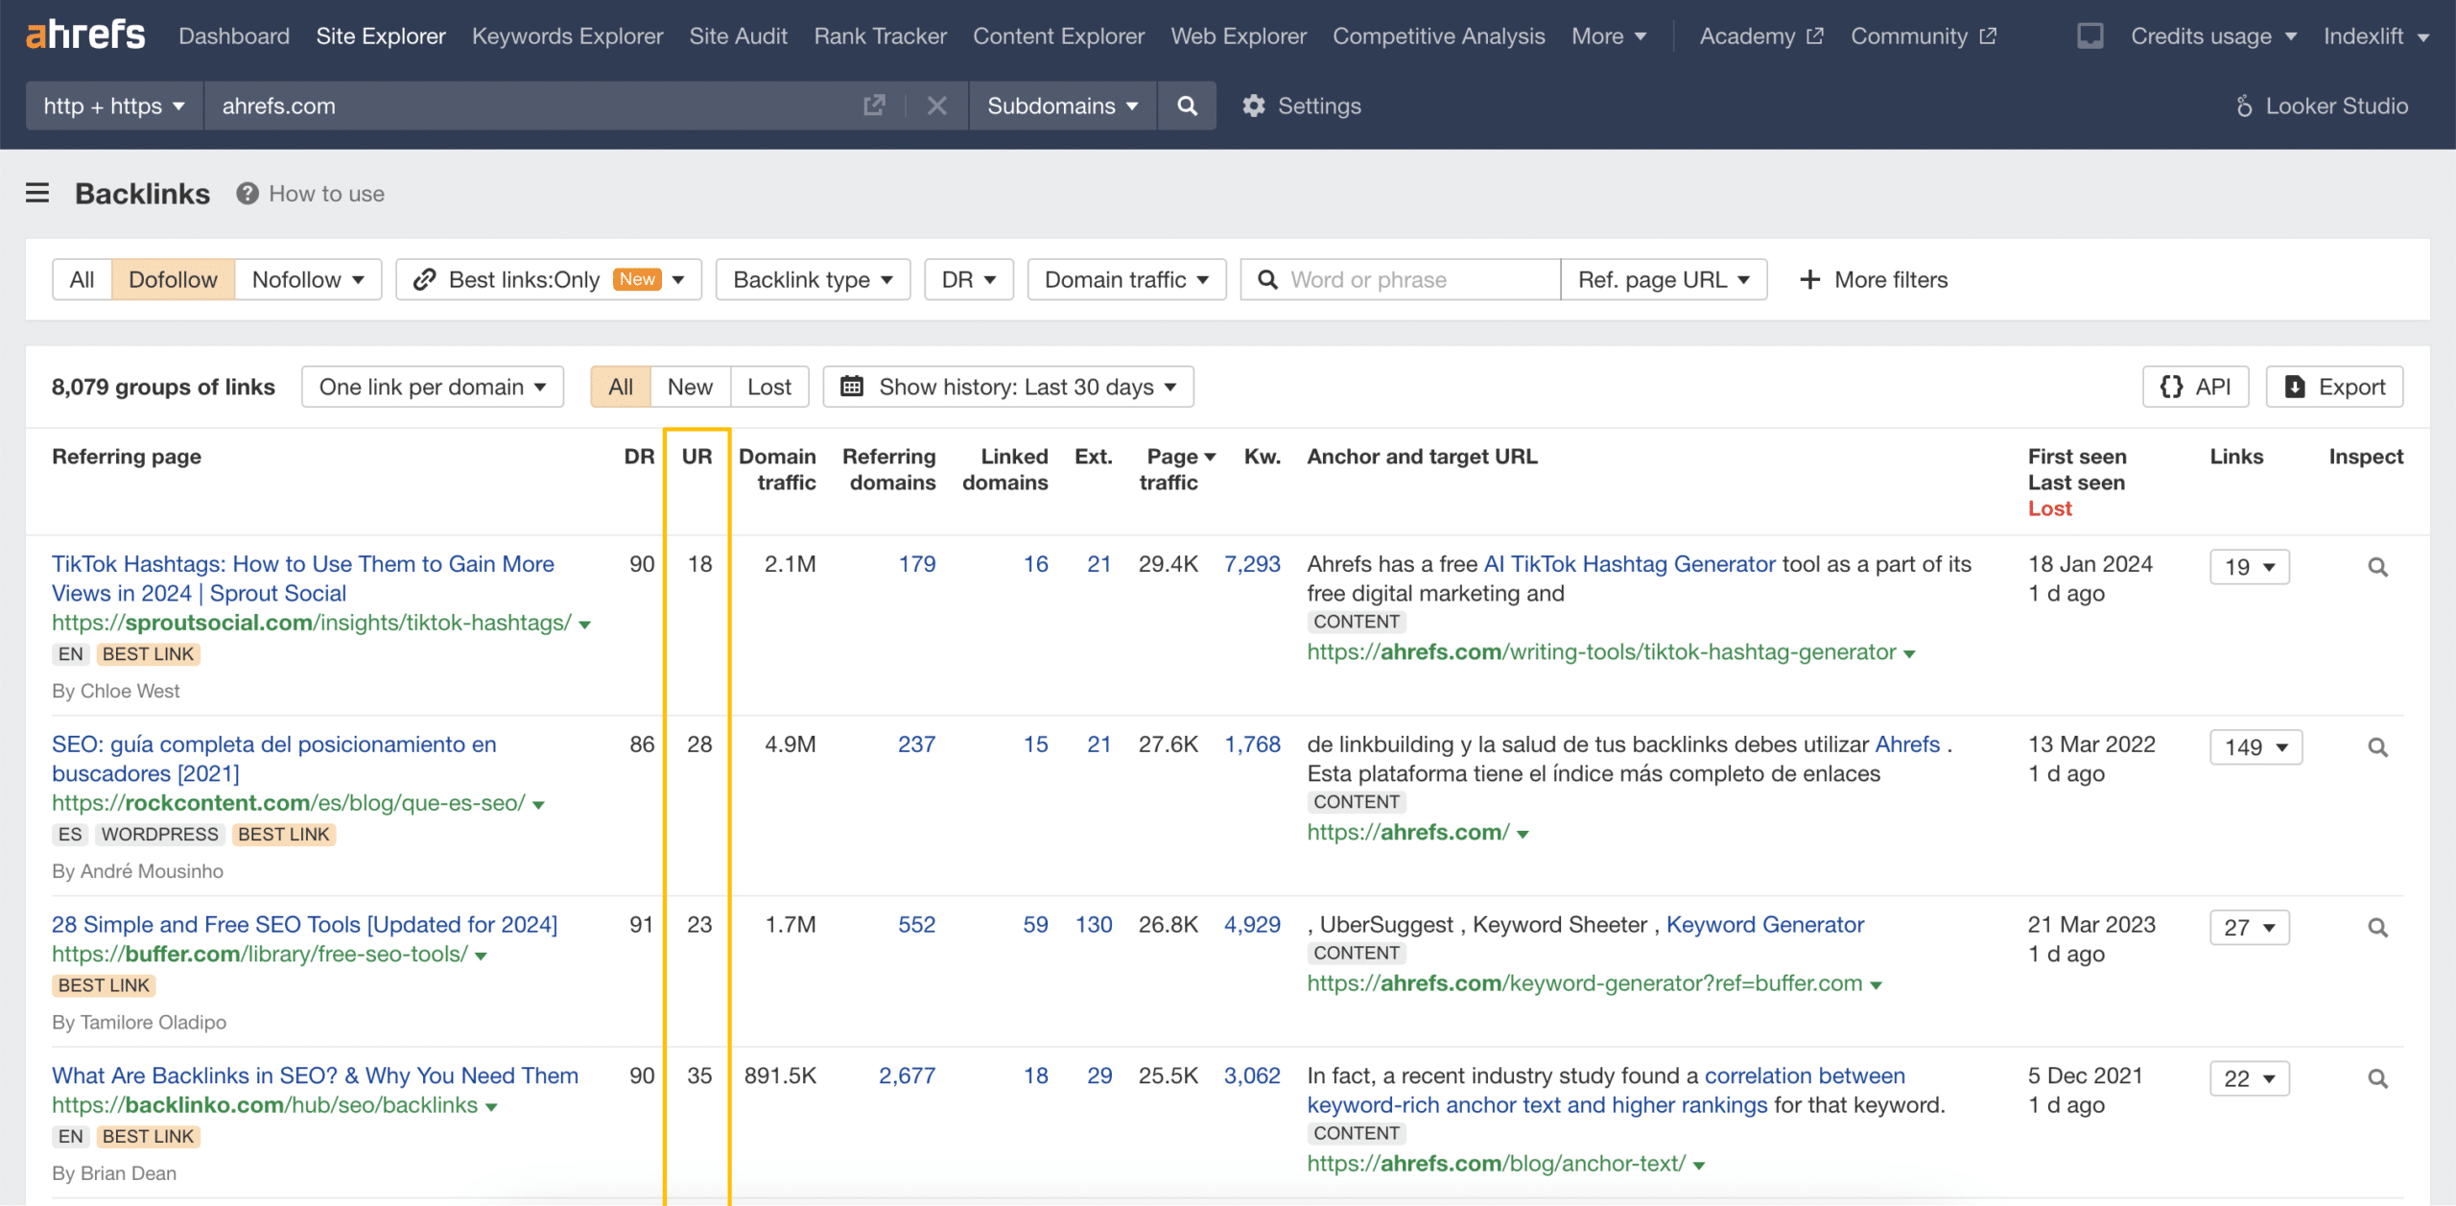The image size is (2456, 1206).
Task: Show only Lost links
Action: click(769, 387)
